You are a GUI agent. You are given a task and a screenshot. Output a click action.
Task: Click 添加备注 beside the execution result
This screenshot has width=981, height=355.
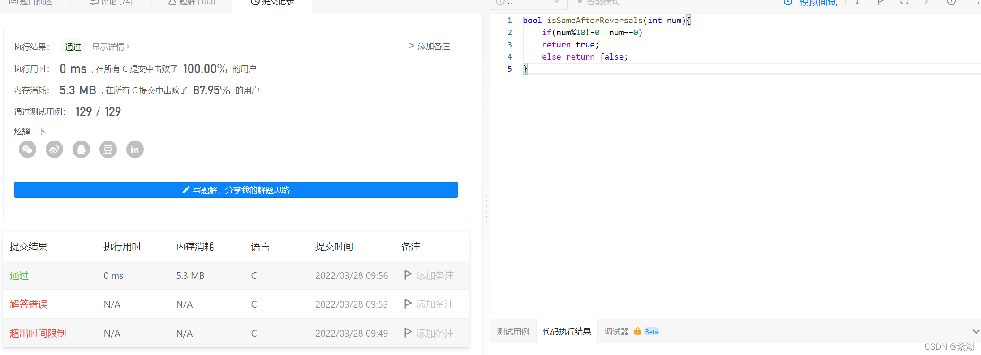click(x=429, y=47)
